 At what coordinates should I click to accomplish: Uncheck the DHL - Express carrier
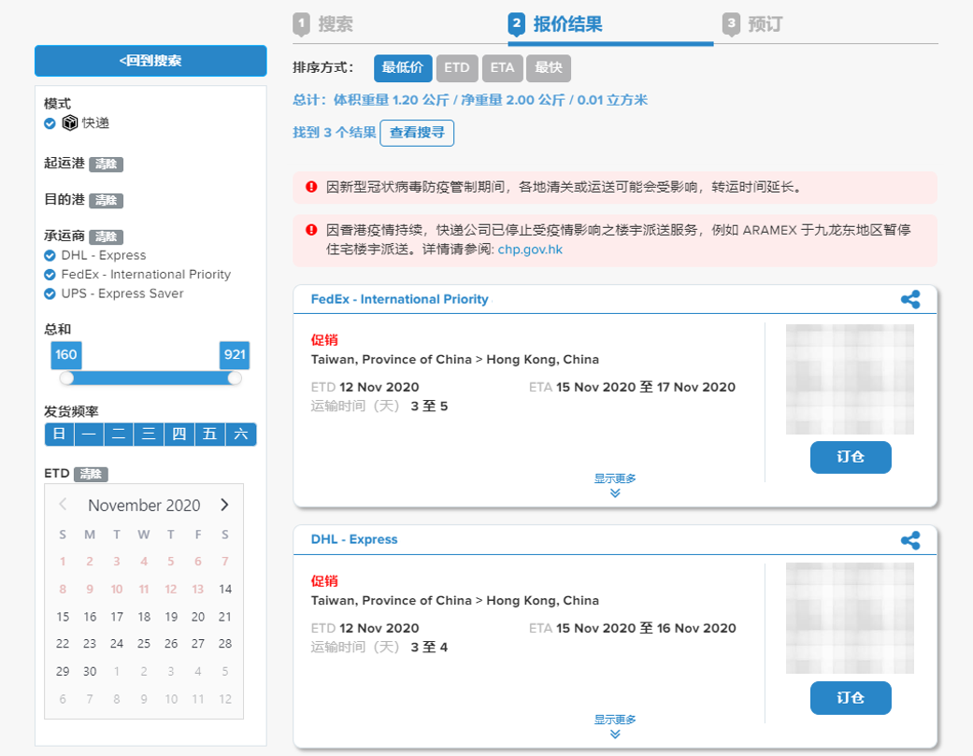click(50, 255)
